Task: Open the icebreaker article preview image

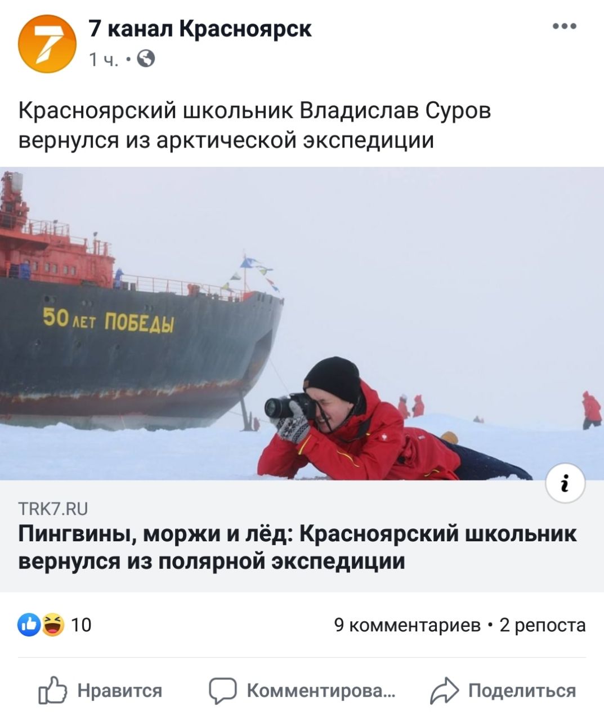Action: (x=302, y=323)
